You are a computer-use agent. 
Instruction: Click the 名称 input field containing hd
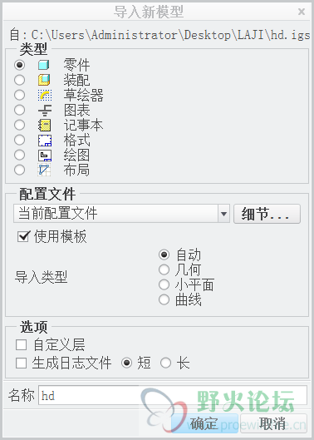click(173, 395)
